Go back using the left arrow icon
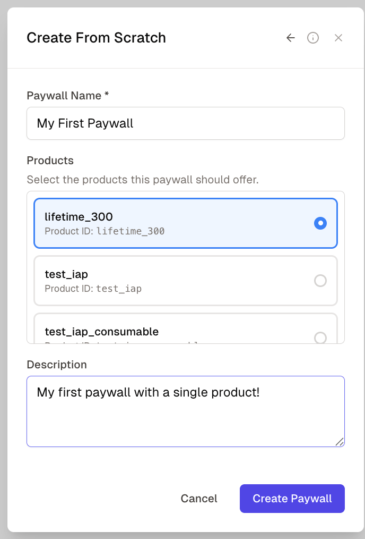The image size is (365, 539). (x=291, y=38)
